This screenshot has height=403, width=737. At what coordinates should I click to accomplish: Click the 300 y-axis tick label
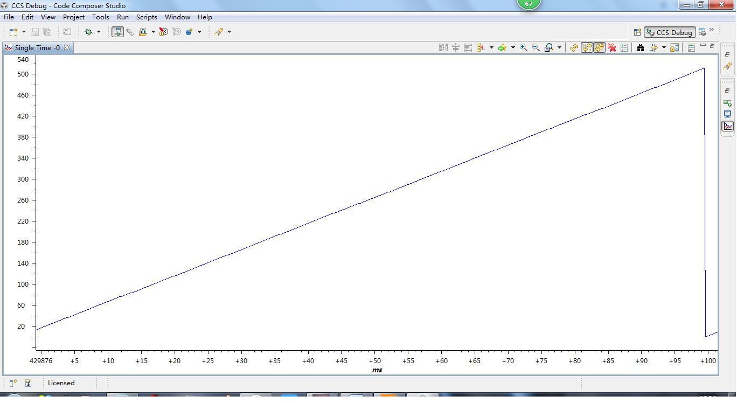pos(23,179)
